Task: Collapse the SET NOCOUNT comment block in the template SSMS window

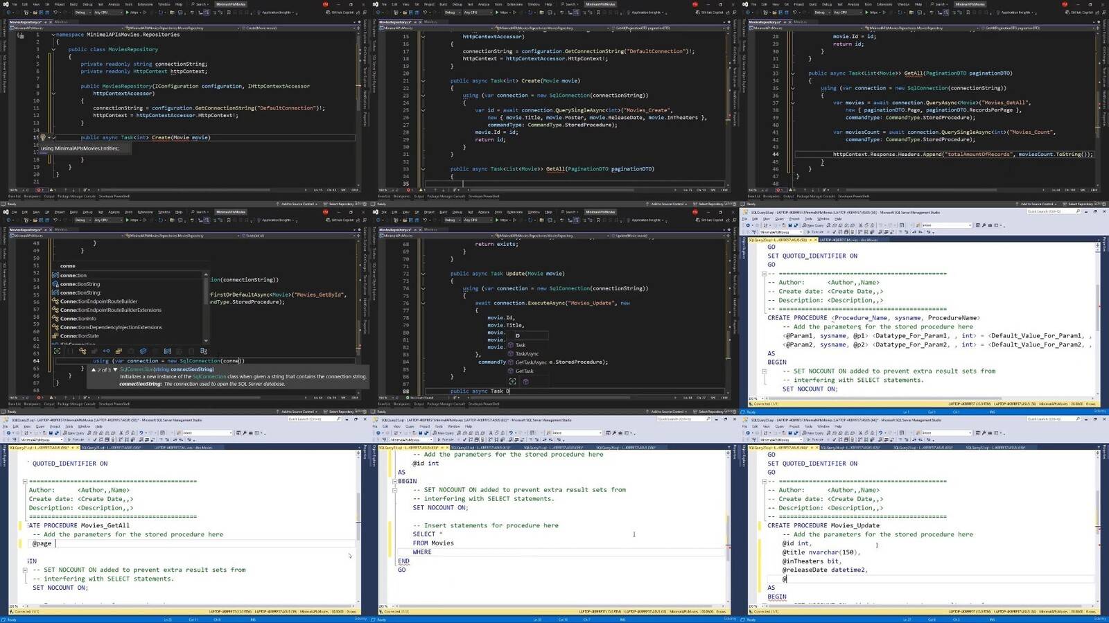Action: point(764,371)
